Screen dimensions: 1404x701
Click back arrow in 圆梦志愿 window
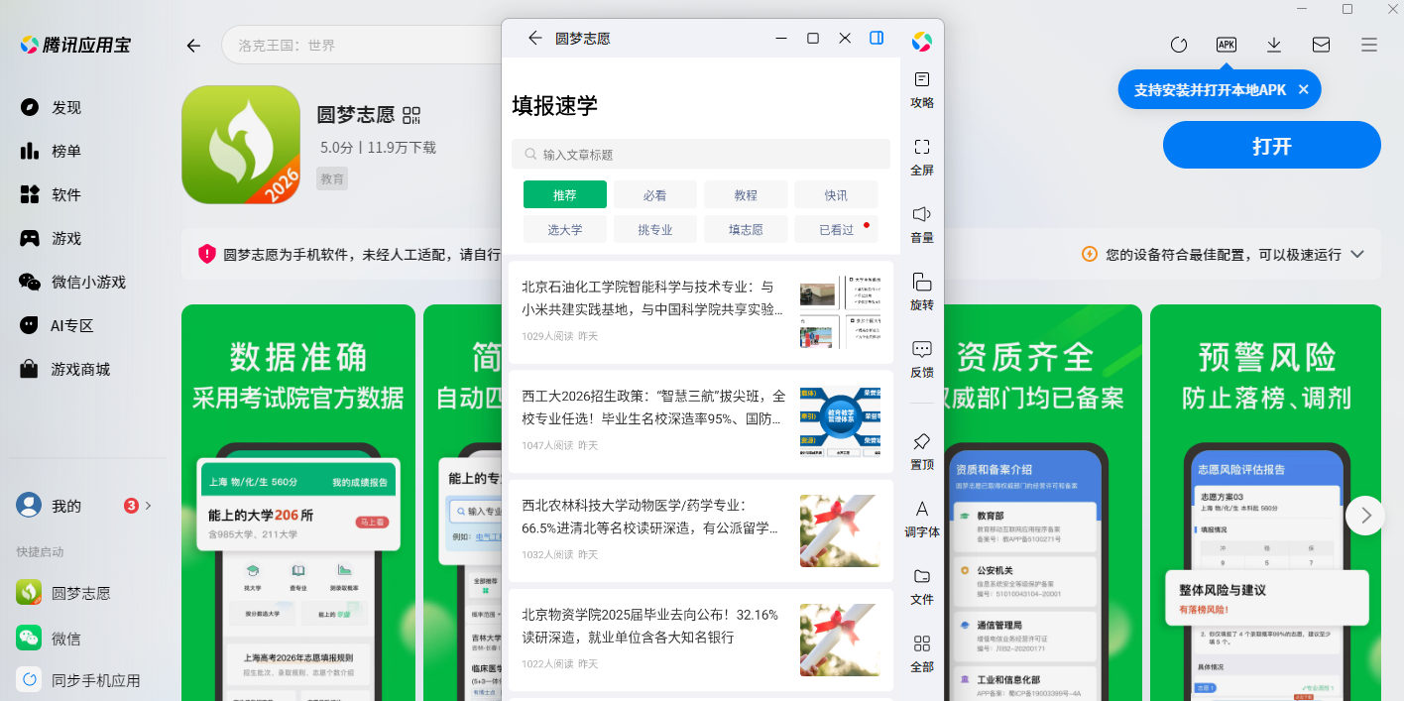tap(534, 38)
